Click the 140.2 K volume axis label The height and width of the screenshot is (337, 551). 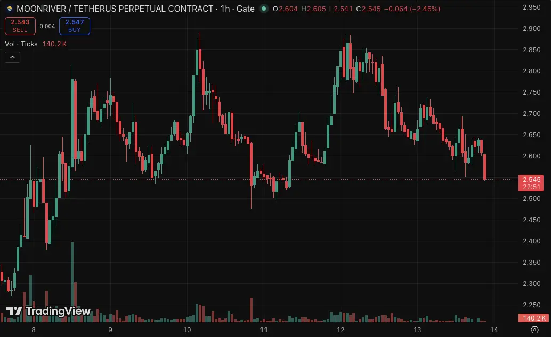pyautogui.click(x=533, y=318)
